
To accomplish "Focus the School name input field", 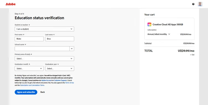I will click(42, 49).
